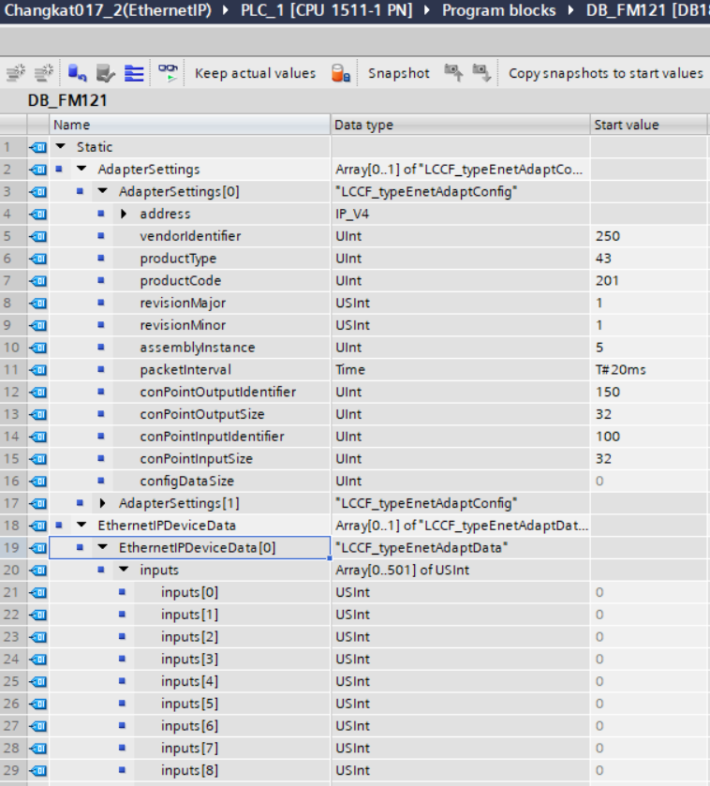Click the Data type column header
This screenshot has height=786, width=710.
[x=364, y=125]
